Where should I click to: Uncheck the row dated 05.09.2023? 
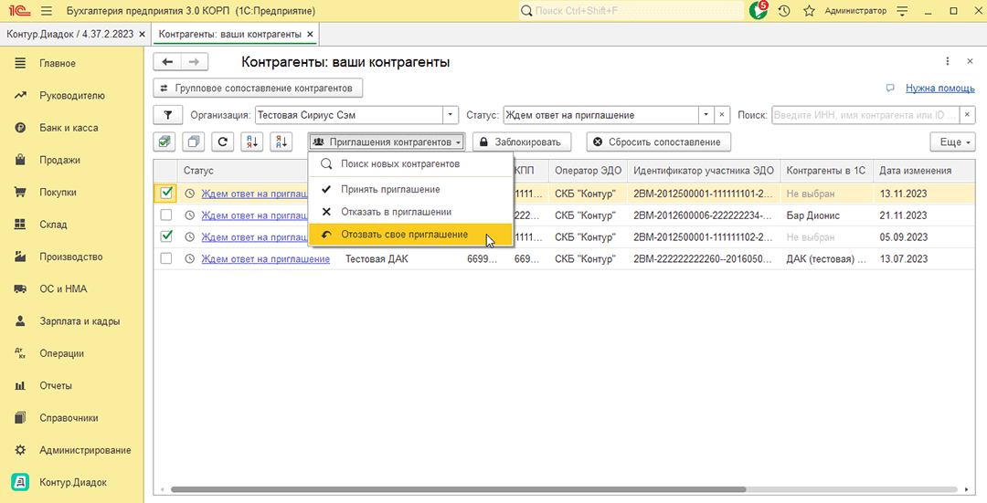point(166,237)
